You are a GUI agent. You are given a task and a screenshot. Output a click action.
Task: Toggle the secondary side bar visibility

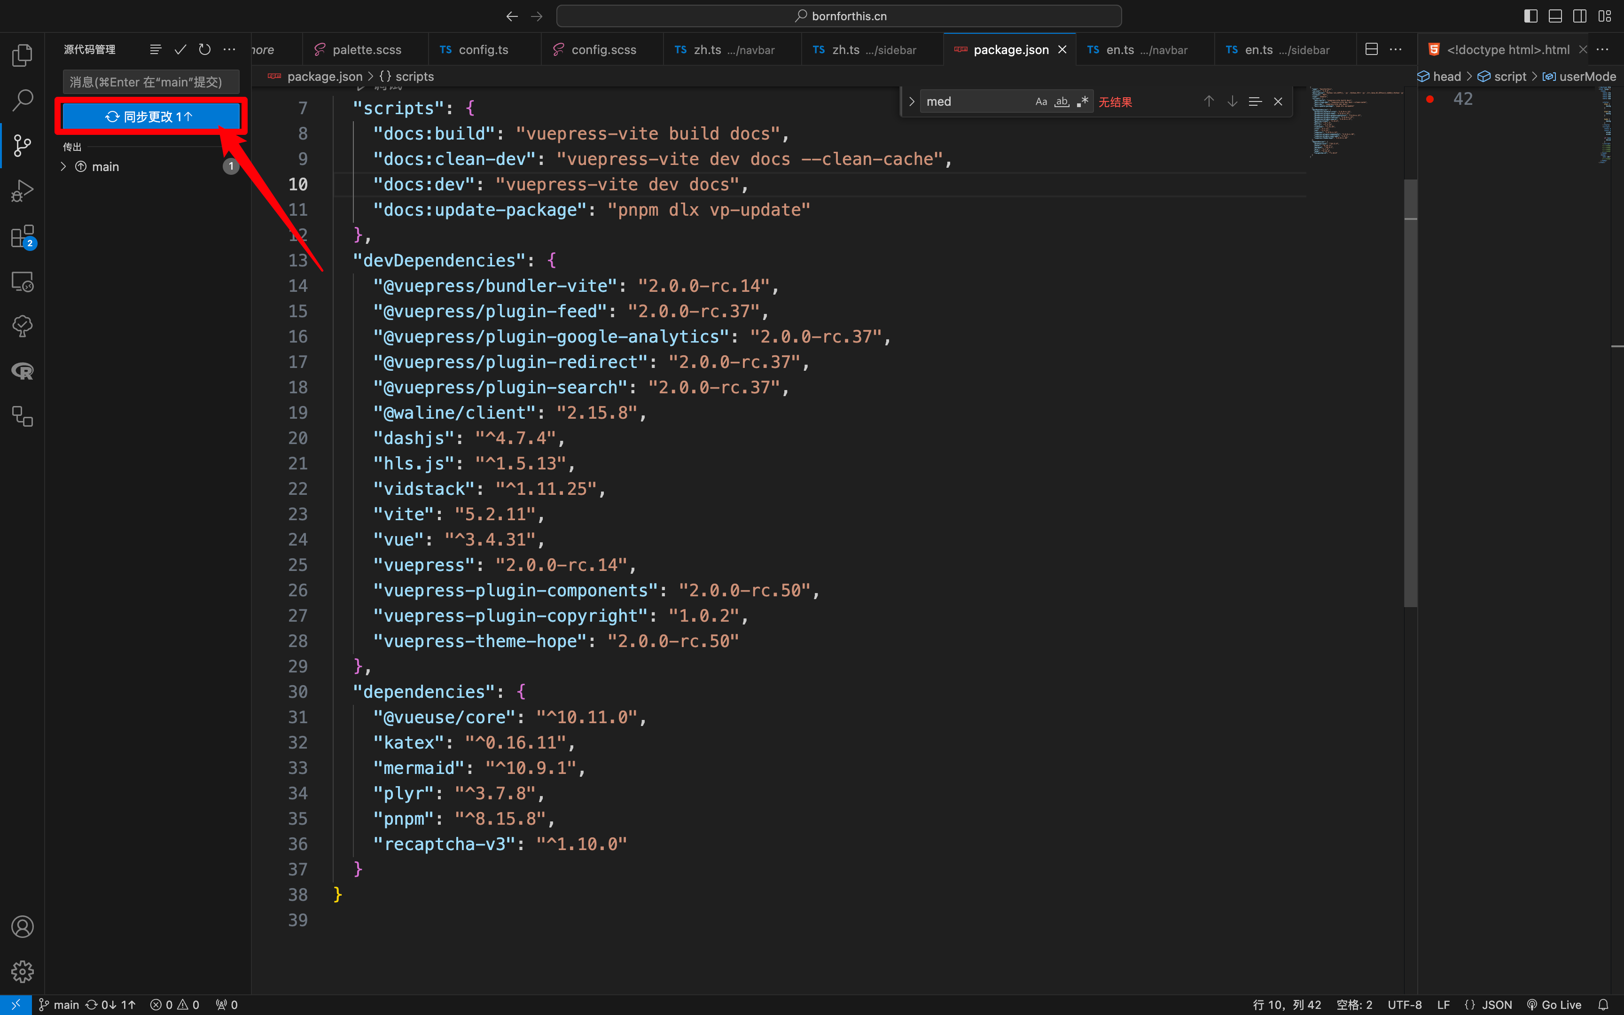pyautogui.click(x=1580, y=16)
